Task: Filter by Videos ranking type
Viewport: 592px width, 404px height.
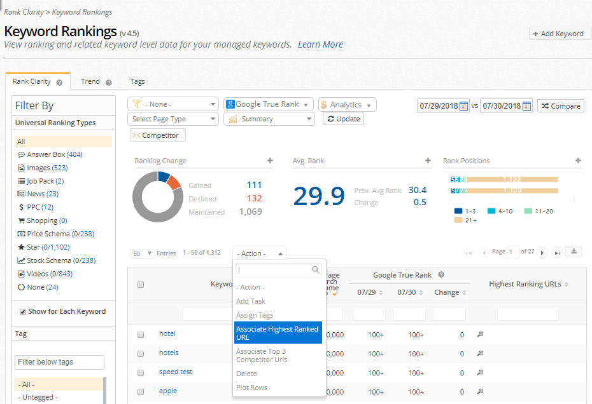Action: click(x=45, y=274)
